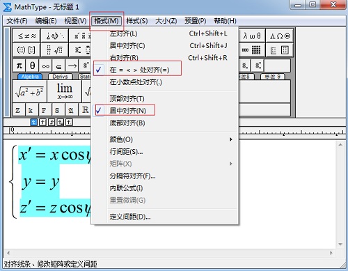
Task: Expand the 颜色(O) submenu
Action: point(165,139)
